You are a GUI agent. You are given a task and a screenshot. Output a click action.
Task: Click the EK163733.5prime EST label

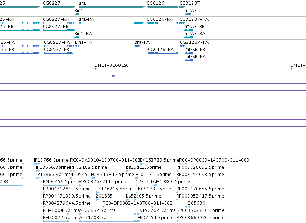click(x=159, y=160)
